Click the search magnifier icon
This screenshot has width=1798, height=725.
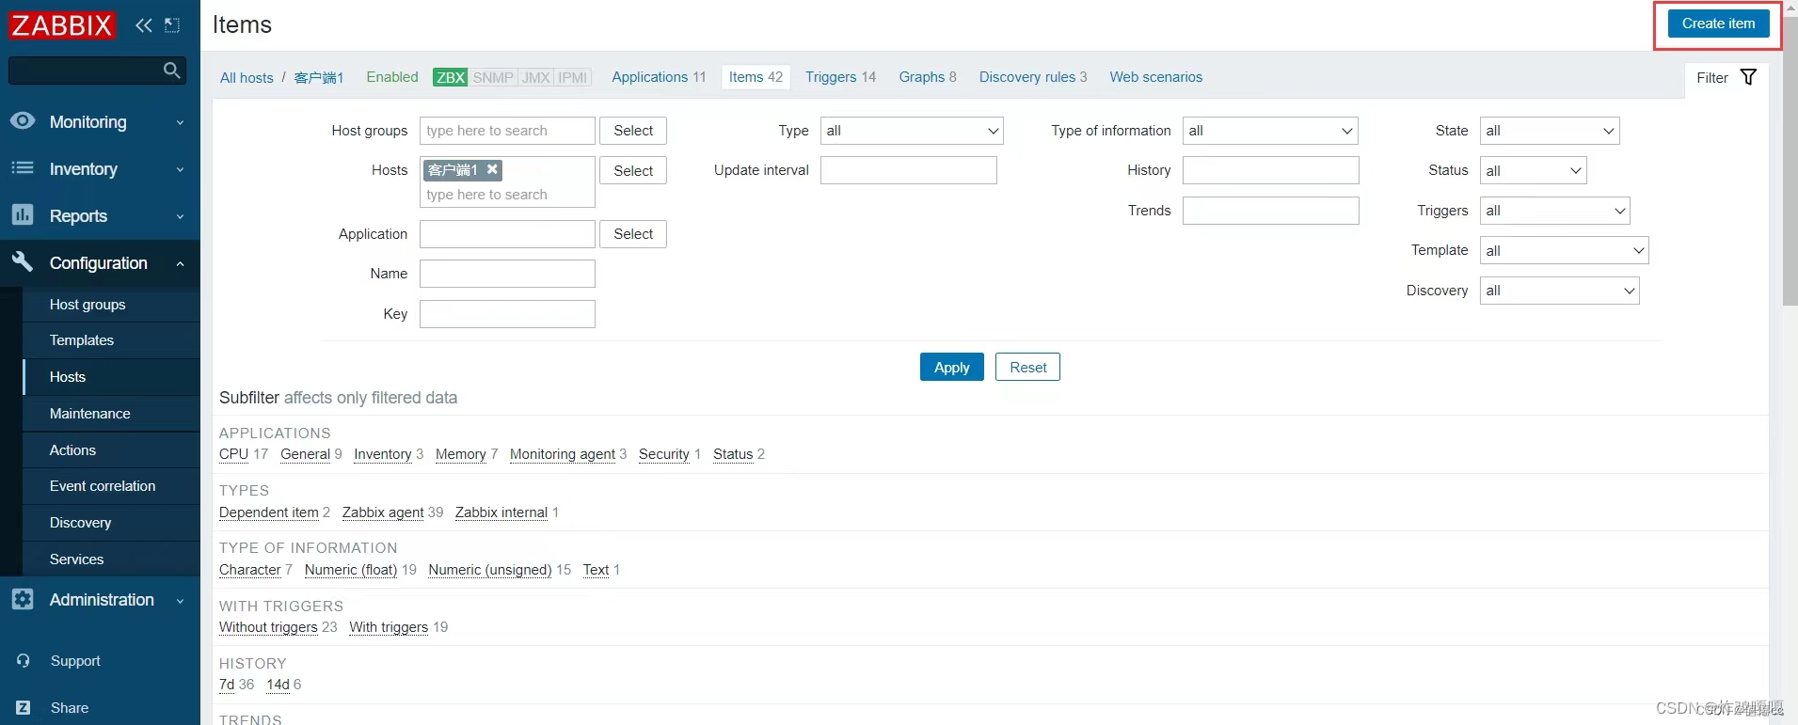pos(171,70)
